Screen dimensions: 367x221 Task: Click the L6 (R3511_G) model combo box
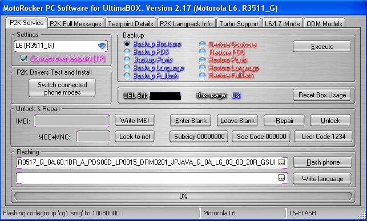(61, 46)
